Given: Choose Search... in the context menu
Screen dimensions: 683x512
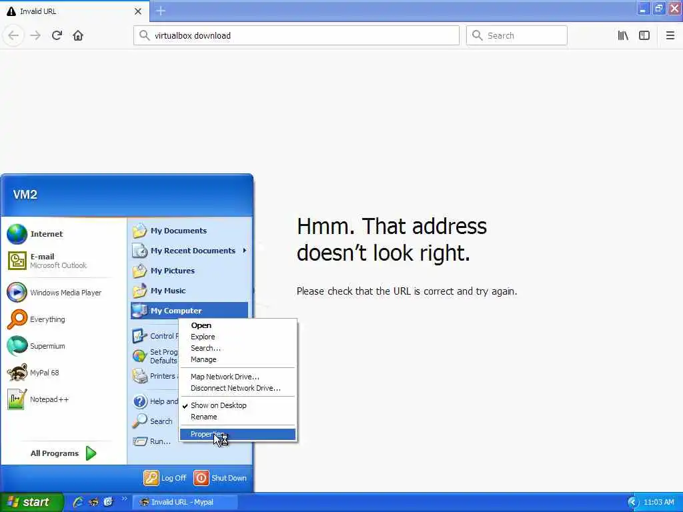Looking at the screenshot, I should coord(238,348).
